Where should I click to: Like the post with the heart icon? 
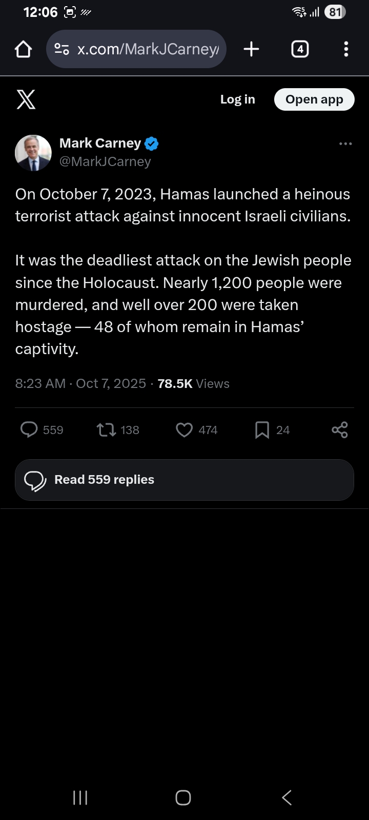pos(184,429)
